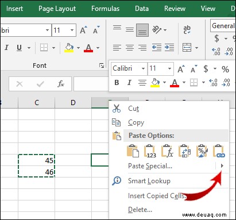
Task: Click Decrease Indent in ribbon
Action: (157, 47)
